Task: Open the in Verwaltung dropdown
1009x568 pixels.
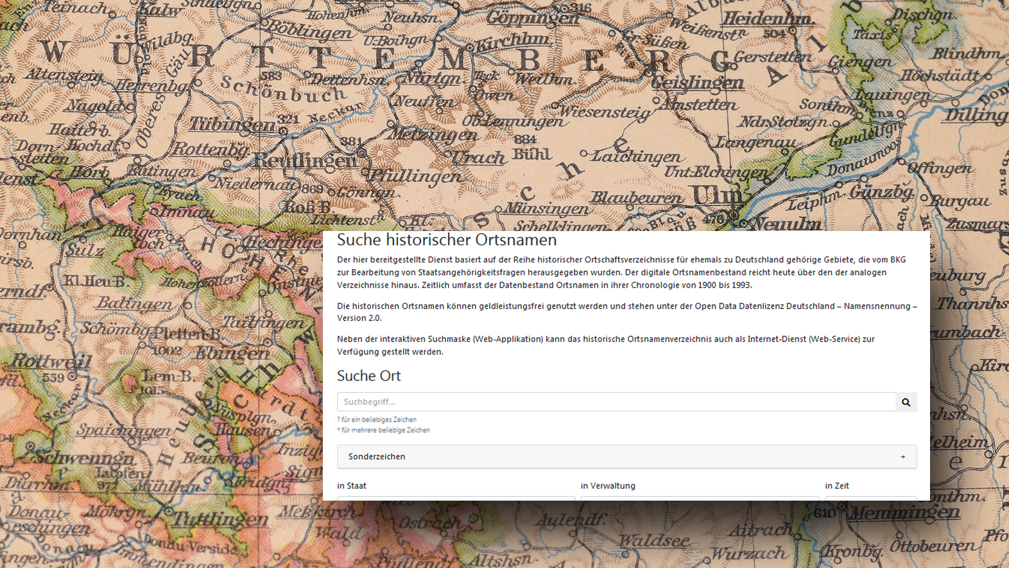Action: coord(700,498)
